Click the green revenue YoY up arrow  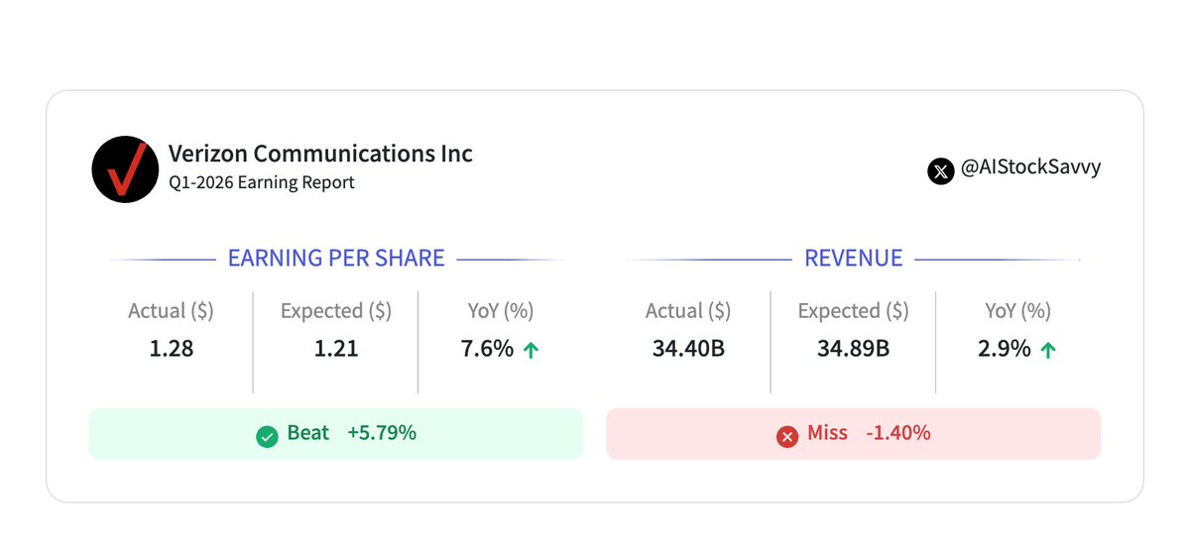1047,350
